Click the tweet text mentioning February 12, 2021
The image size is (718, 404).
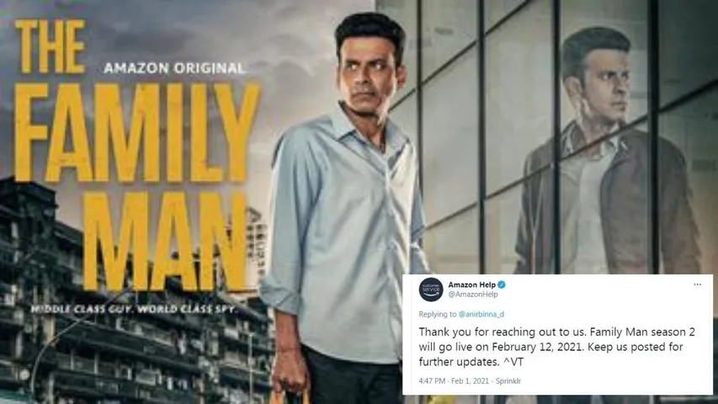(556, 347)
